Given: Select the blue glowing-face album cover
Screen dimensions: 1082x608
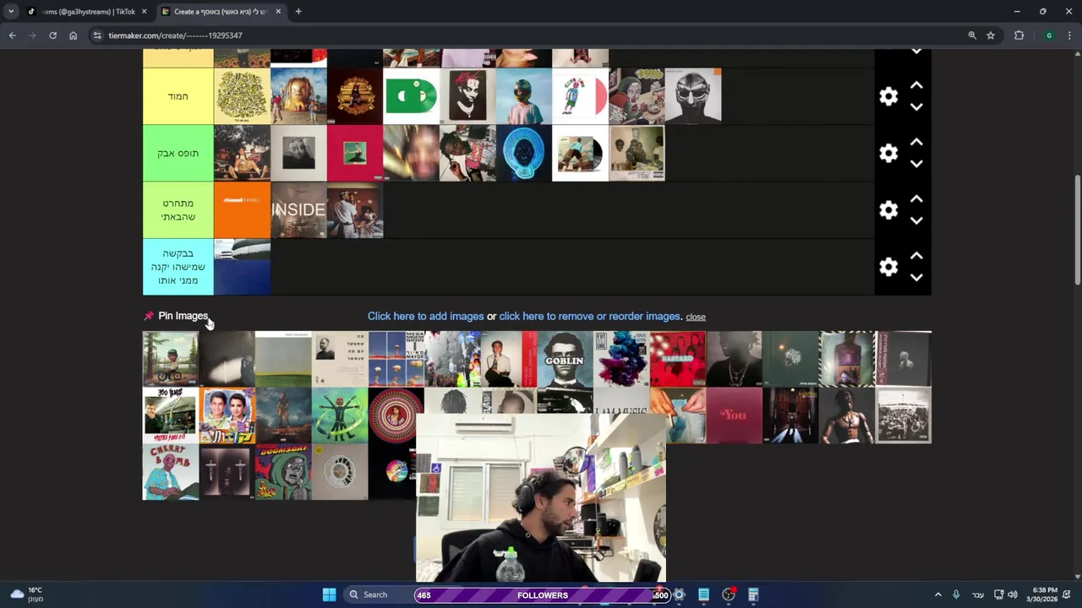Looking at the screenshot, I should tap(523, 153).
